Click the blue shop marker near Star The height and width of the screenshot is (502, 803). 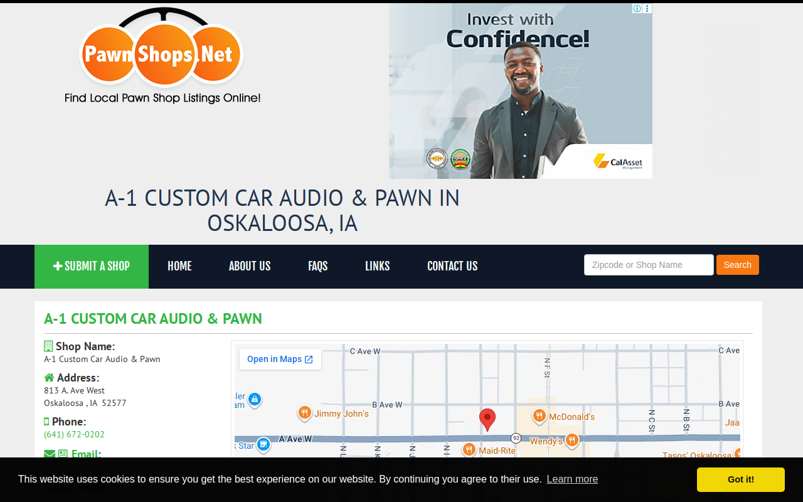tap(263, 445)
